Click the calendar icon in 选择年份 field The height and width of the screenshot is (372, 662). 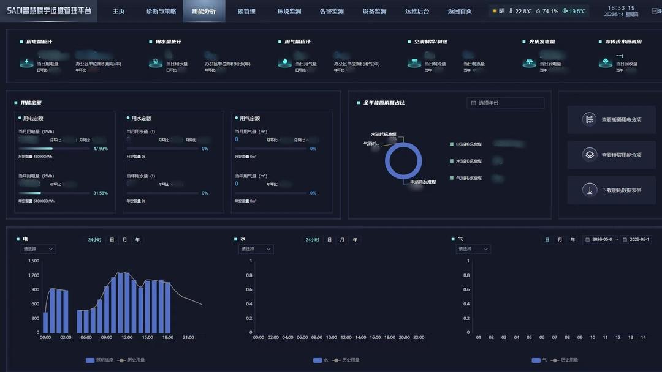point(473,103)
